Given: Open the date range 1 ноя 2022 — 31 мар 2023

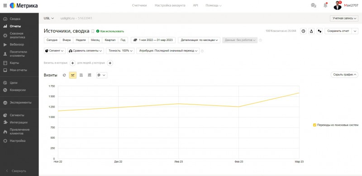Looking at the screenshot, I should [153, 40].
